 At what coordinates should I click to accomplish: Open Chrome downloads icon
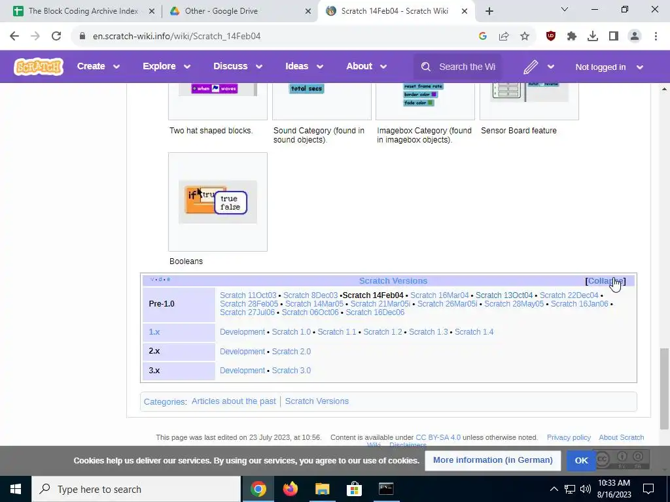click(x=593, y=37)
